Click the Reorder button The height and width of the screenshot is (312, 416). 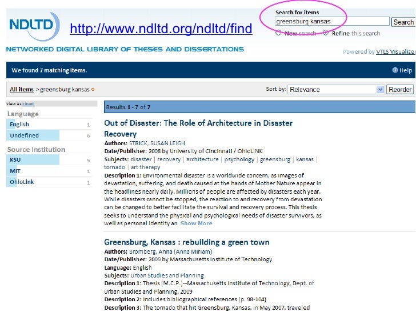tap(400, 89)
